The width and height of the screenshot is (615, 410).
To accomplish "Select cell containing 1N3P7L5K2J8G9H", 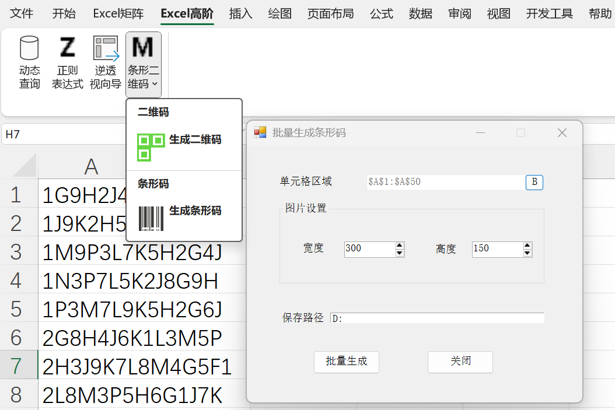I will click(142, 281).
